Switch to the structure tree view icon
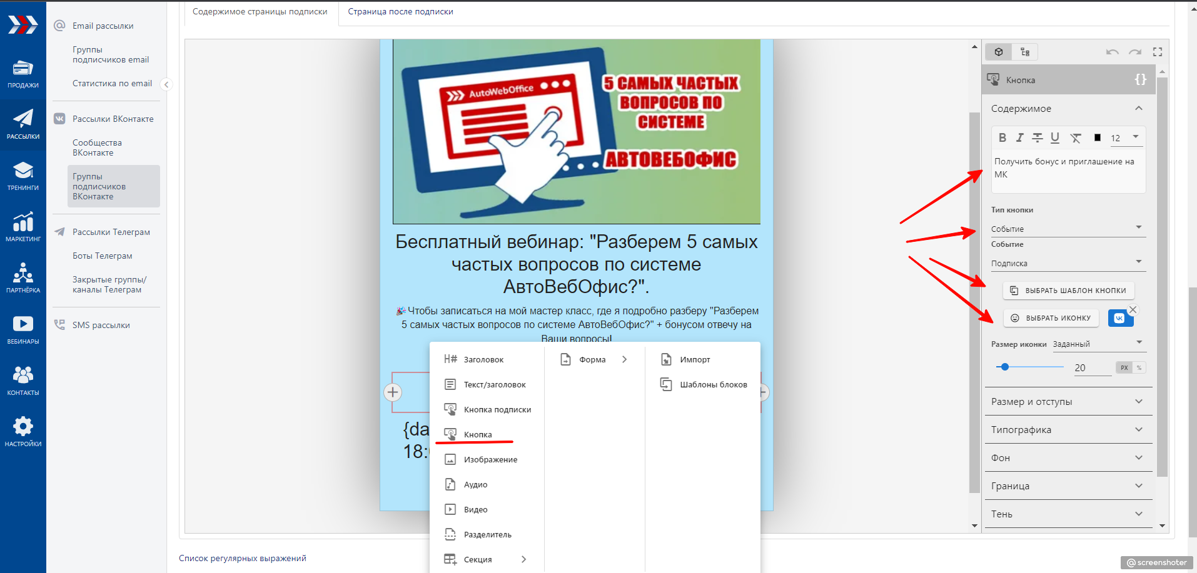 click(x=1025, y=52)
